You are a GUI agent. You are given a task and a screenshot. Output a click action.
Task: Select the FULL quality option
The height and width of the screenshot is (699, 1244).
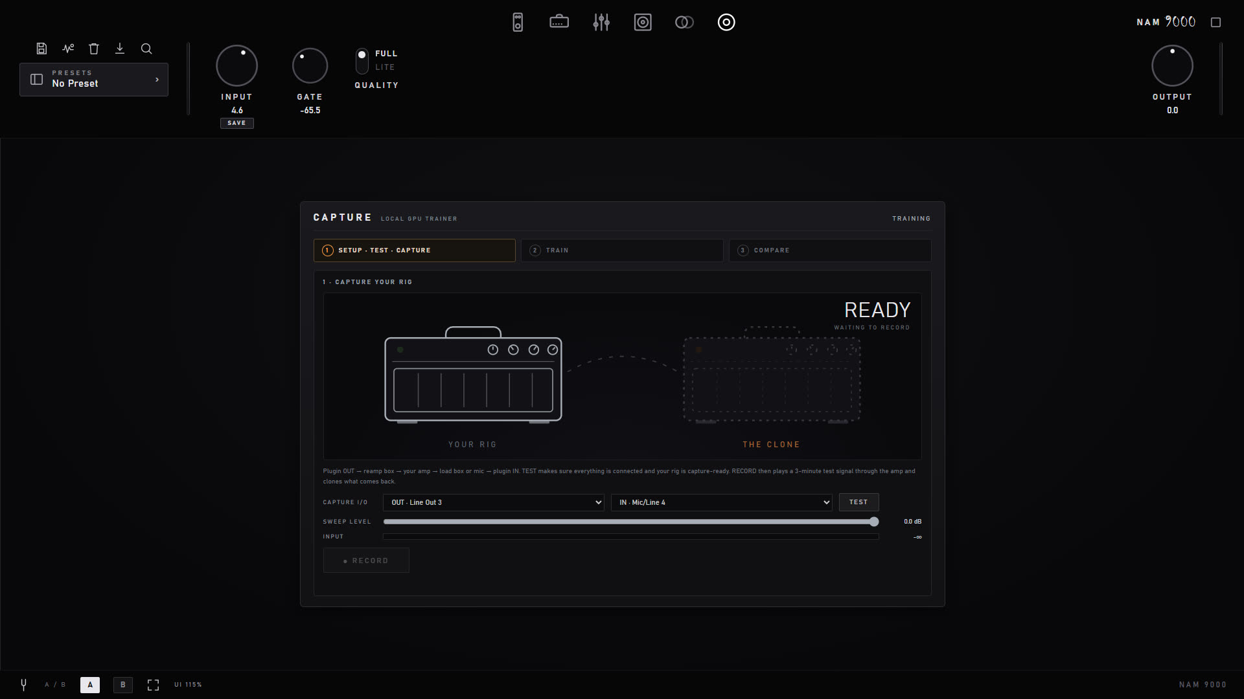click(386, 54)
